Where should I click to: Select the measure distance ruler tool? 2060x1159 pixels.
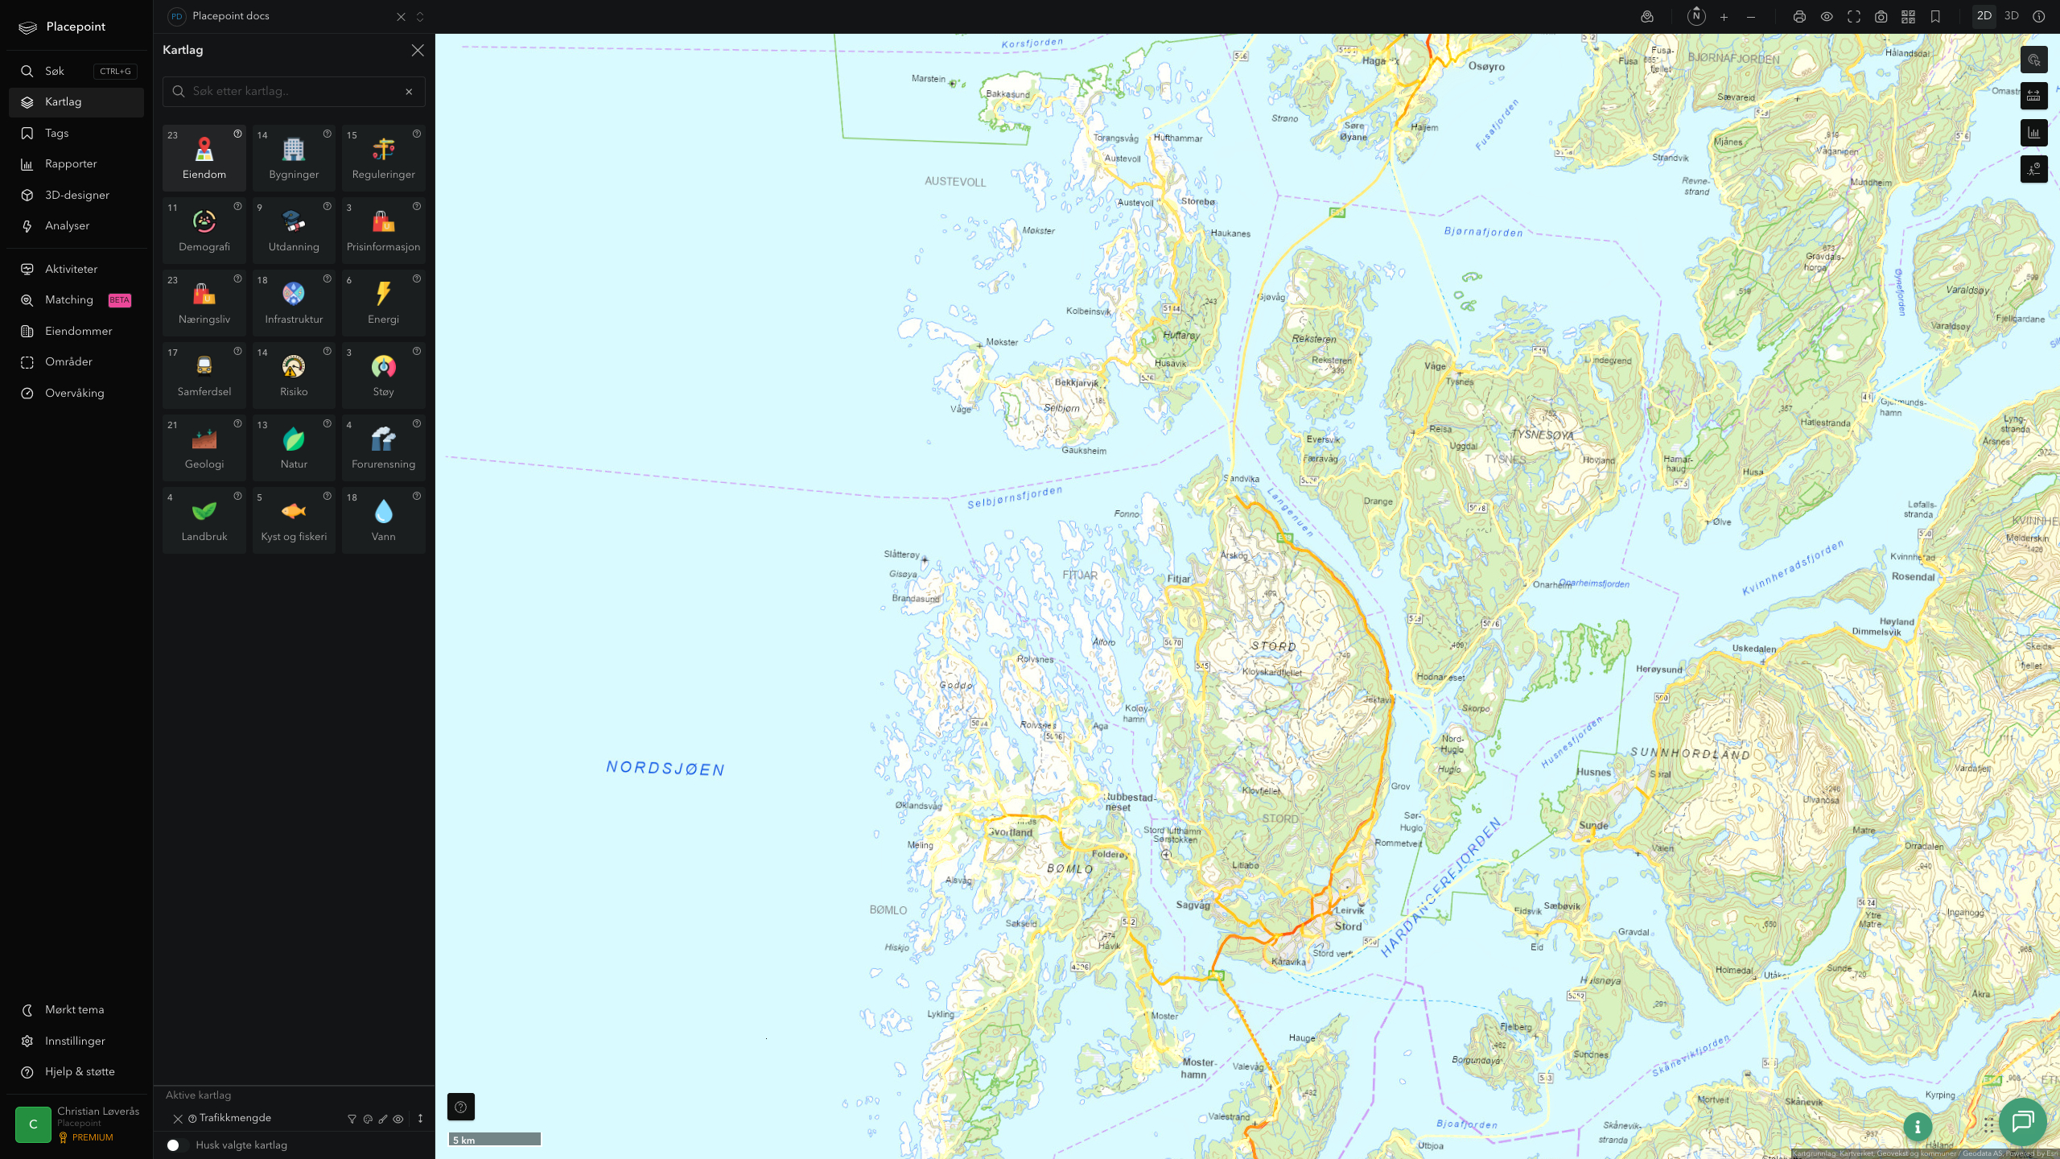(2033, 96)
